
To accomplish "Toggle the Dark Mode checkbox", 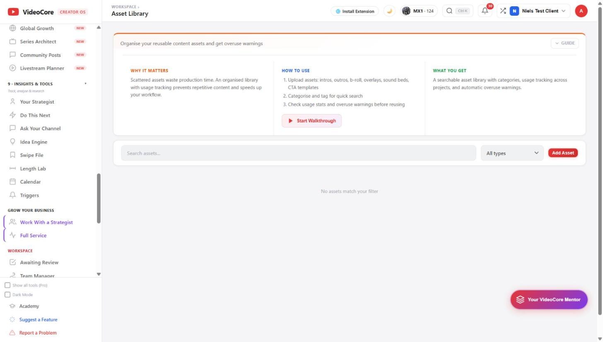I will pos(7,295).
